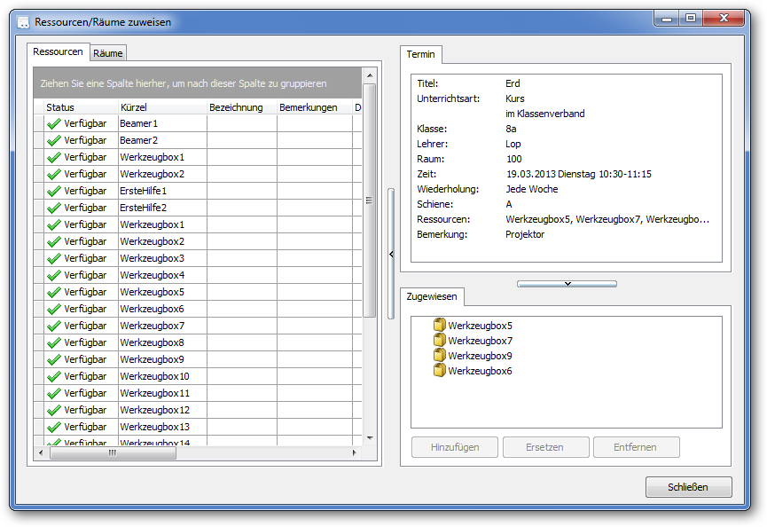The width and height of the screenshot is (767, 527).
Task: Sort by the Status column header
Action: (x=80, y=107)
